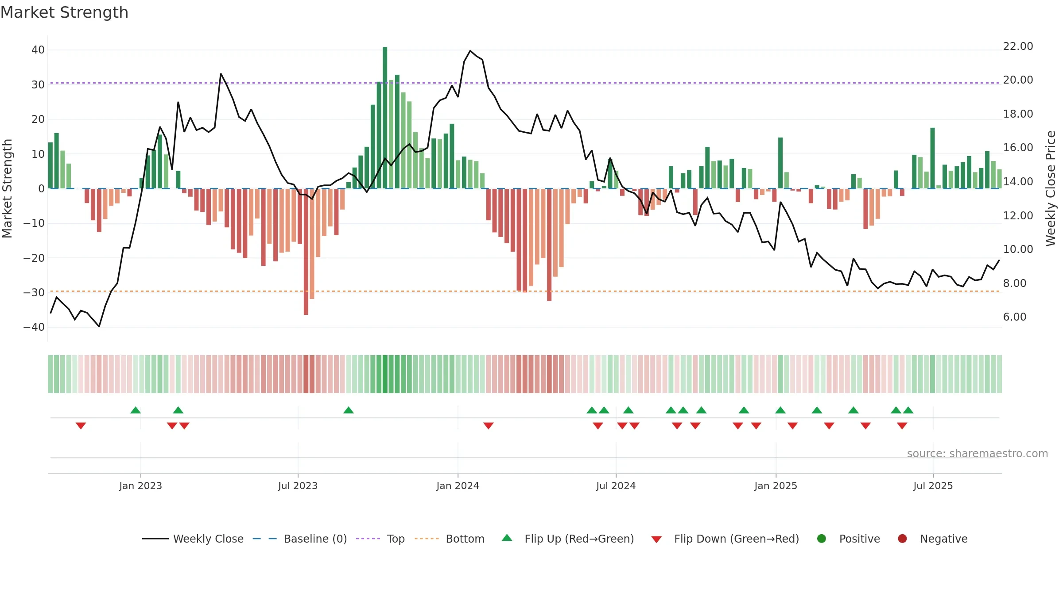Click the lone flip-up marker between Jul 2023 and Jan 2024
The image size is (1063, 597).
pos(349,410)
